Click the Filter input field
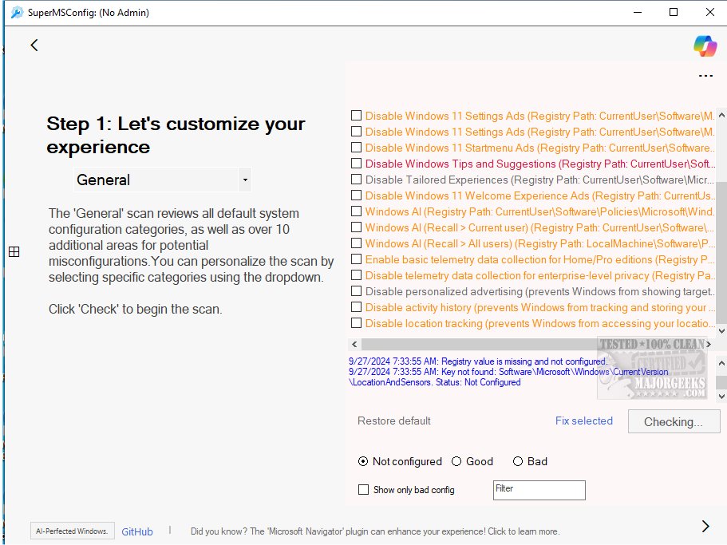727x545 pixels. pos(539,490)
